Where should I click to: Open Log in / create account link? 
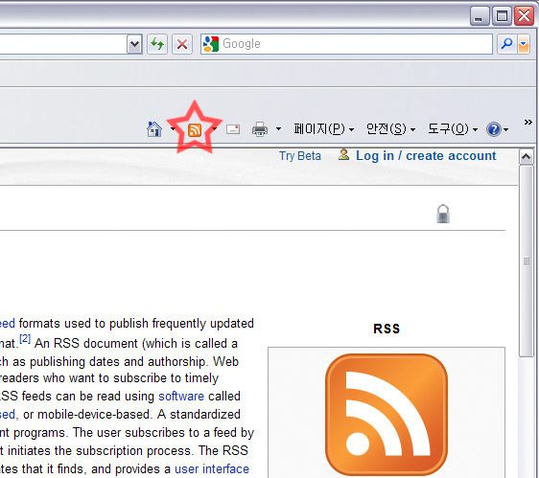(x=426, y=156)
